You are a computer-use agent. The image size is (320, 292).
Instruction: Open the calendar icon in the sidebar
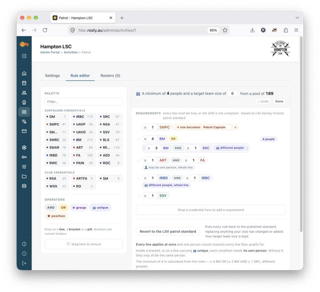click(x=24, y=83)
